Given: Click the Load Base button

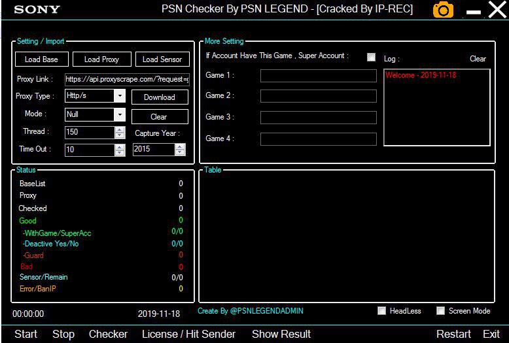Looking at the screenshot, I should pyautogui.click(x=42, y=59).
